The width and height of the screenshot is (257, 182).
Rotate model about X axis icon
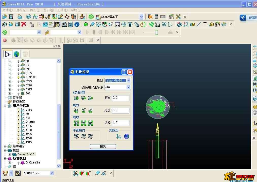coord(76,110)
